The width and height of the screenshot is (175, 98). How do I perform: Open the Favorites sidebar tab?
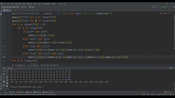tap(1, 86)
